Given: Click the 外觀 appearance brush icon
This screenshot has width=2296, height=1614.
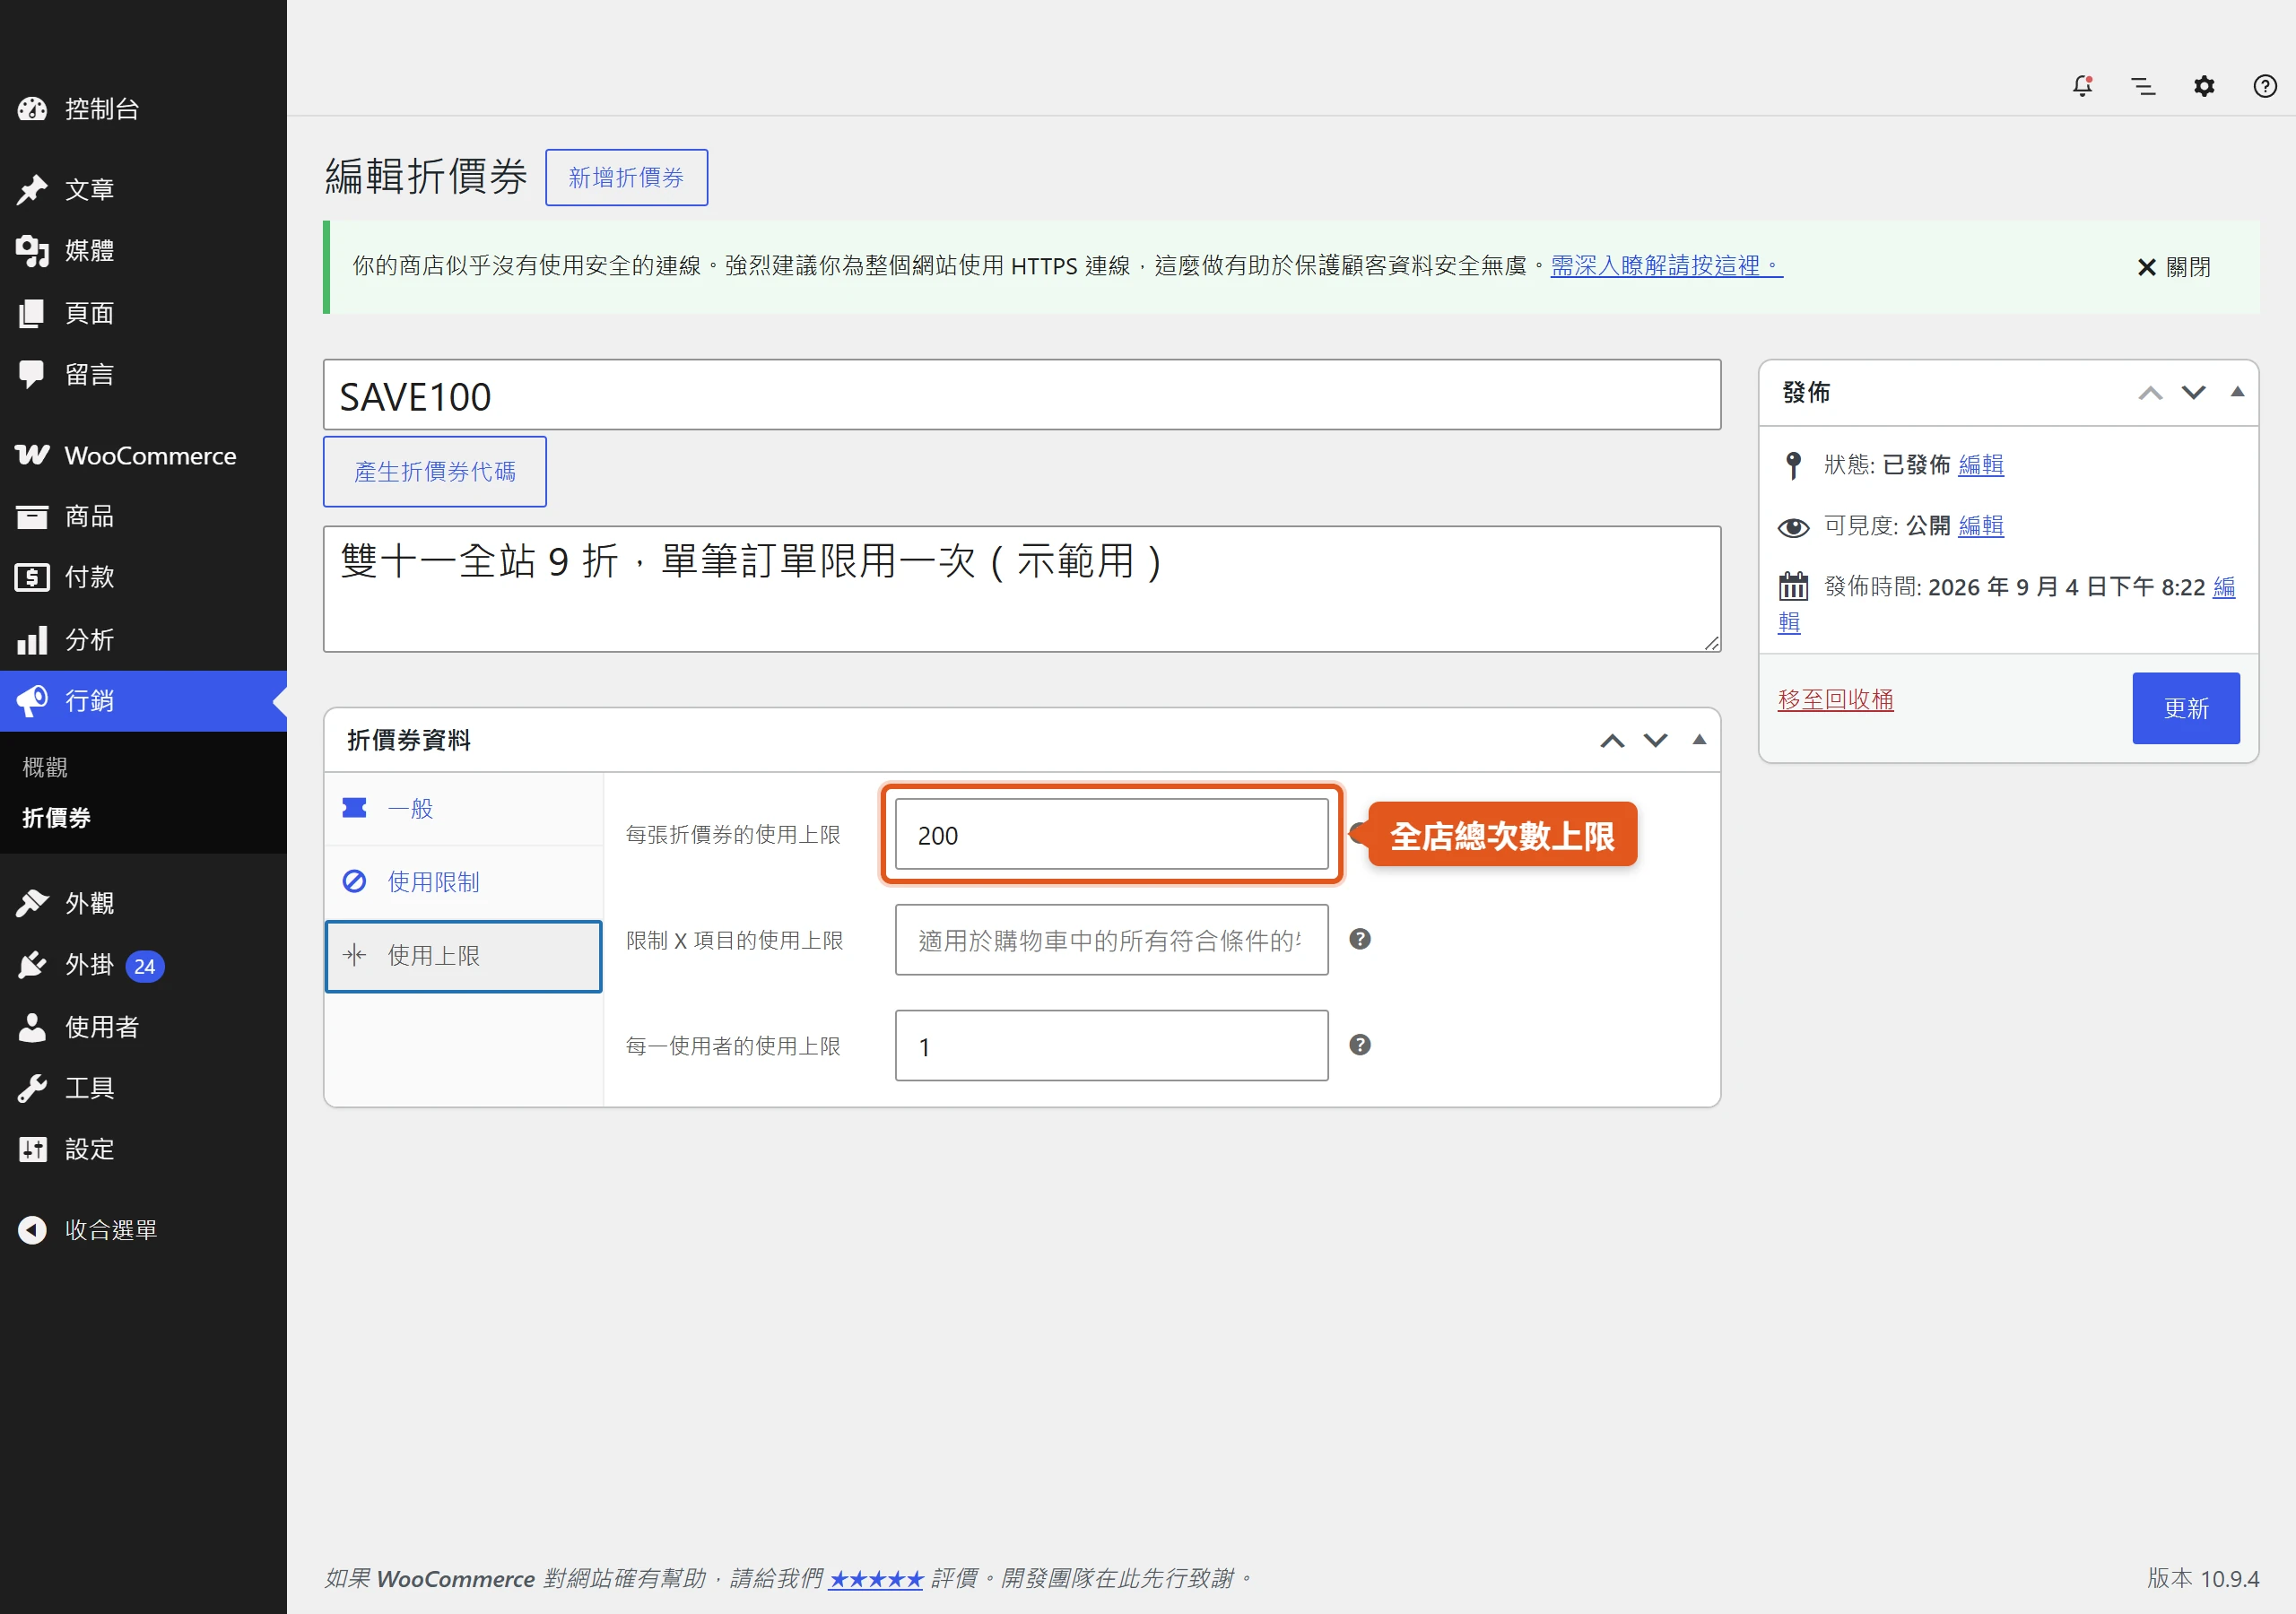Looking at the screenshot, I should 32,903.
